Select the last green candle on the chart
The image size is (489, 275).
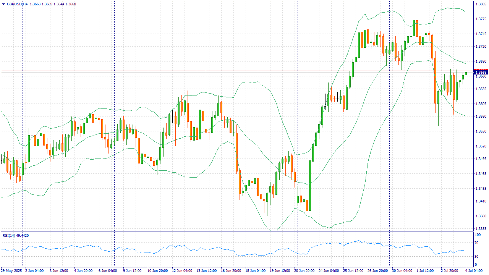click(466, 74)
